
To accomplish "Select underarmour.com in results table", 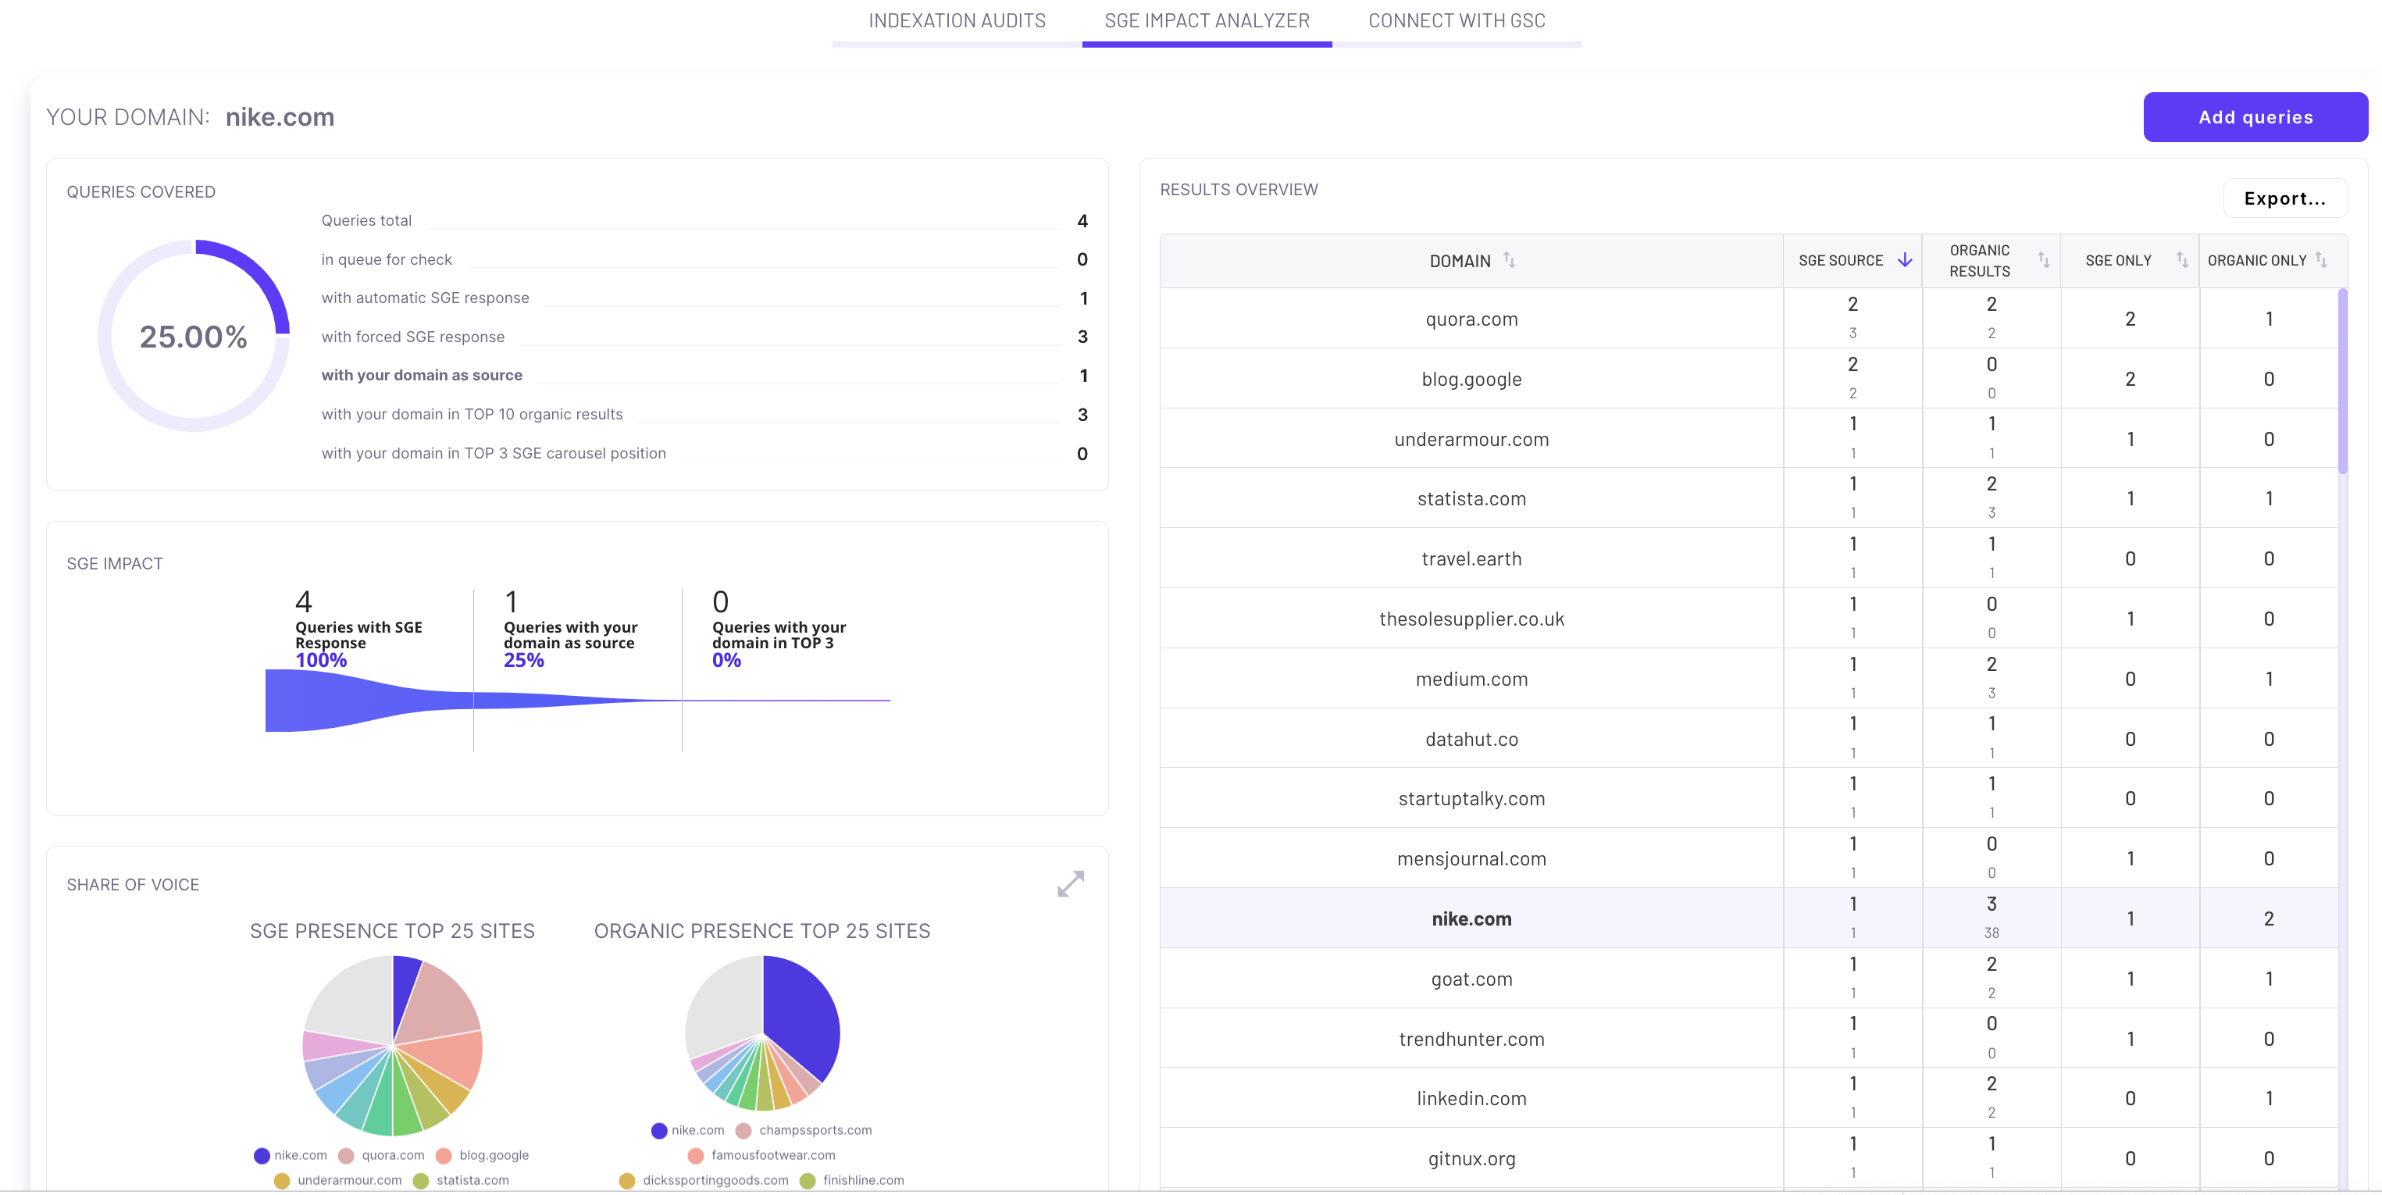I will click(x=1471, y=438).
